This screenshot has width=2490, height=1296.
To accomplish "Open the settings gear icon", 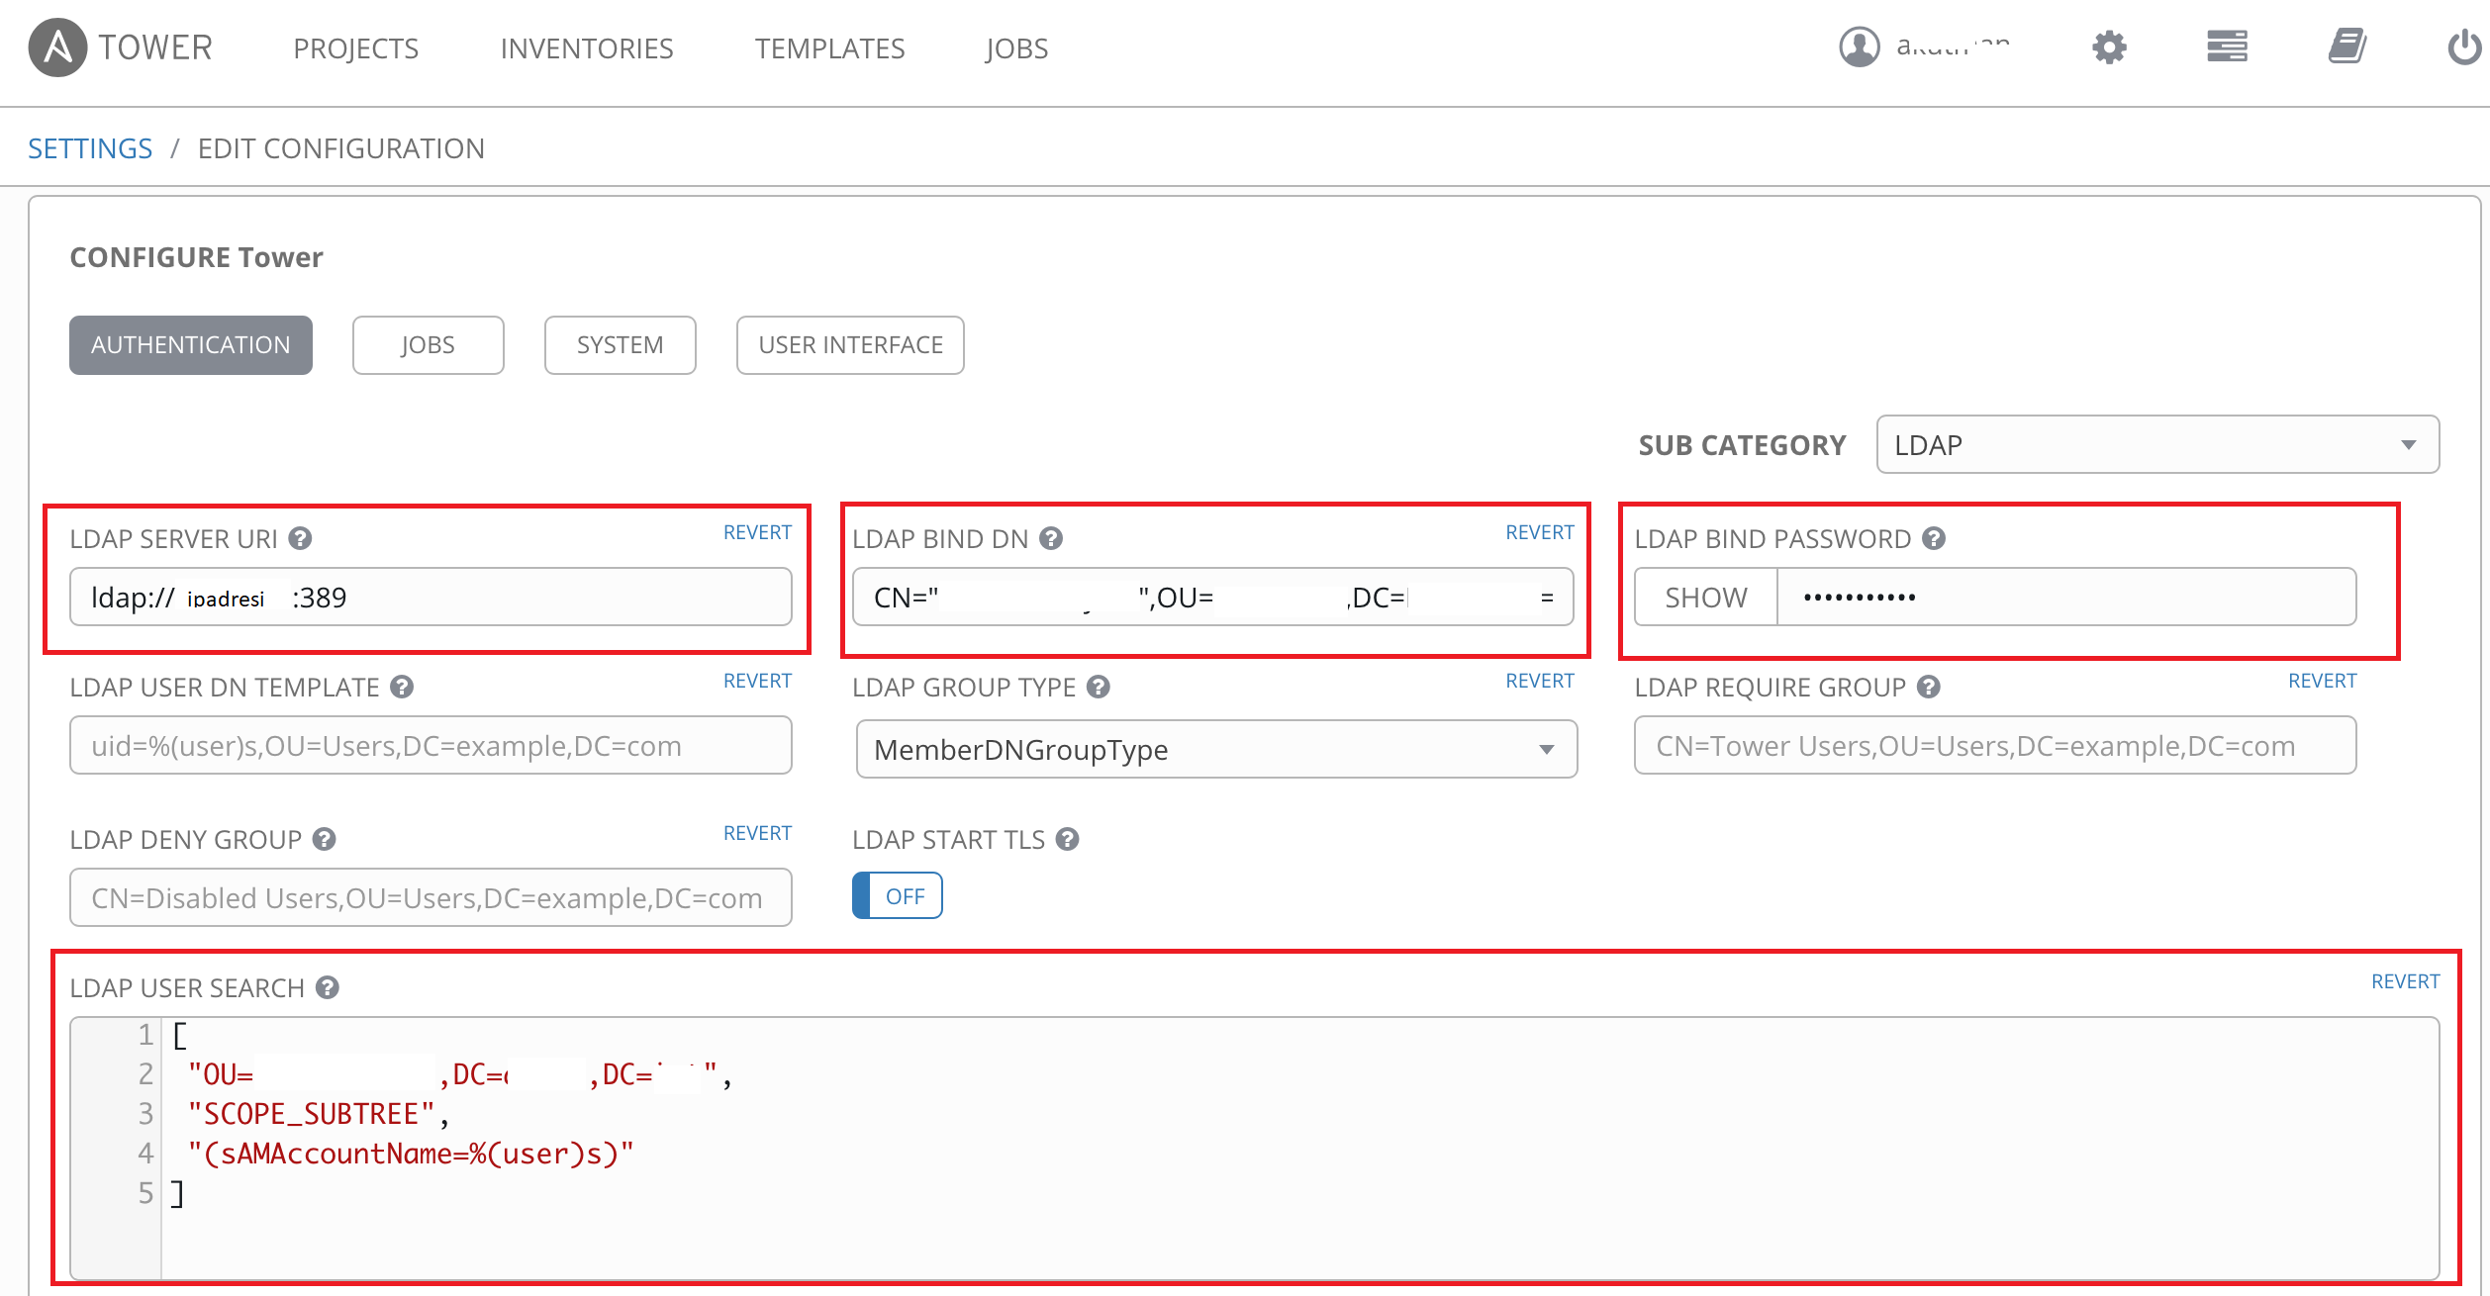I will click(2109, 46).
